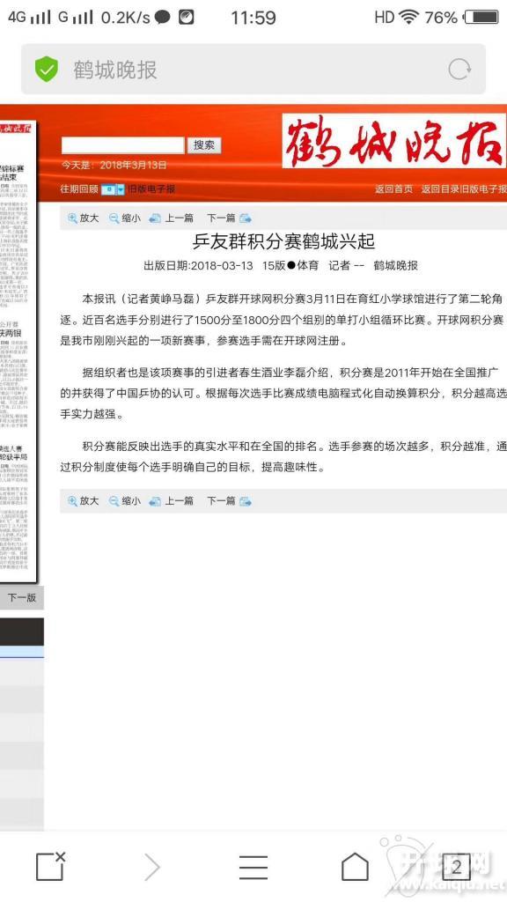The height and width of the screenshot is (902, 507).
Task: Tap the battery indicator icon
Action: (481, 18)
